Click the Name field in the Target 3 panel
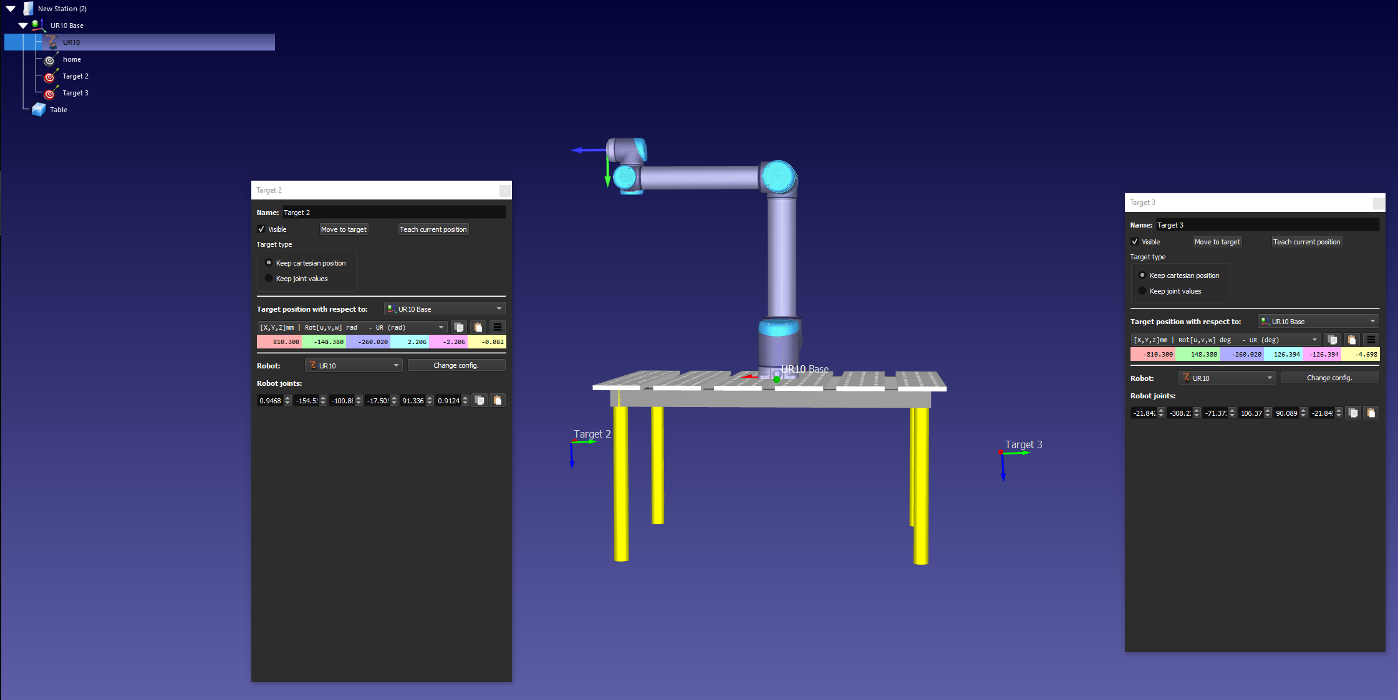The width and height of the screenshot is (1398, 700). point(1268,225)
